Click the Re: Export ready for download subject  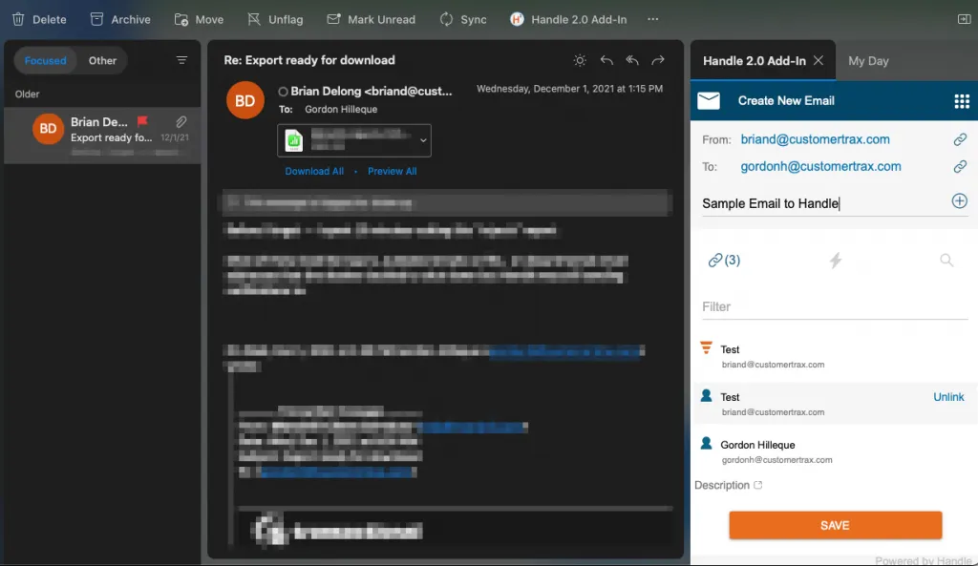[x=309, y=60]
